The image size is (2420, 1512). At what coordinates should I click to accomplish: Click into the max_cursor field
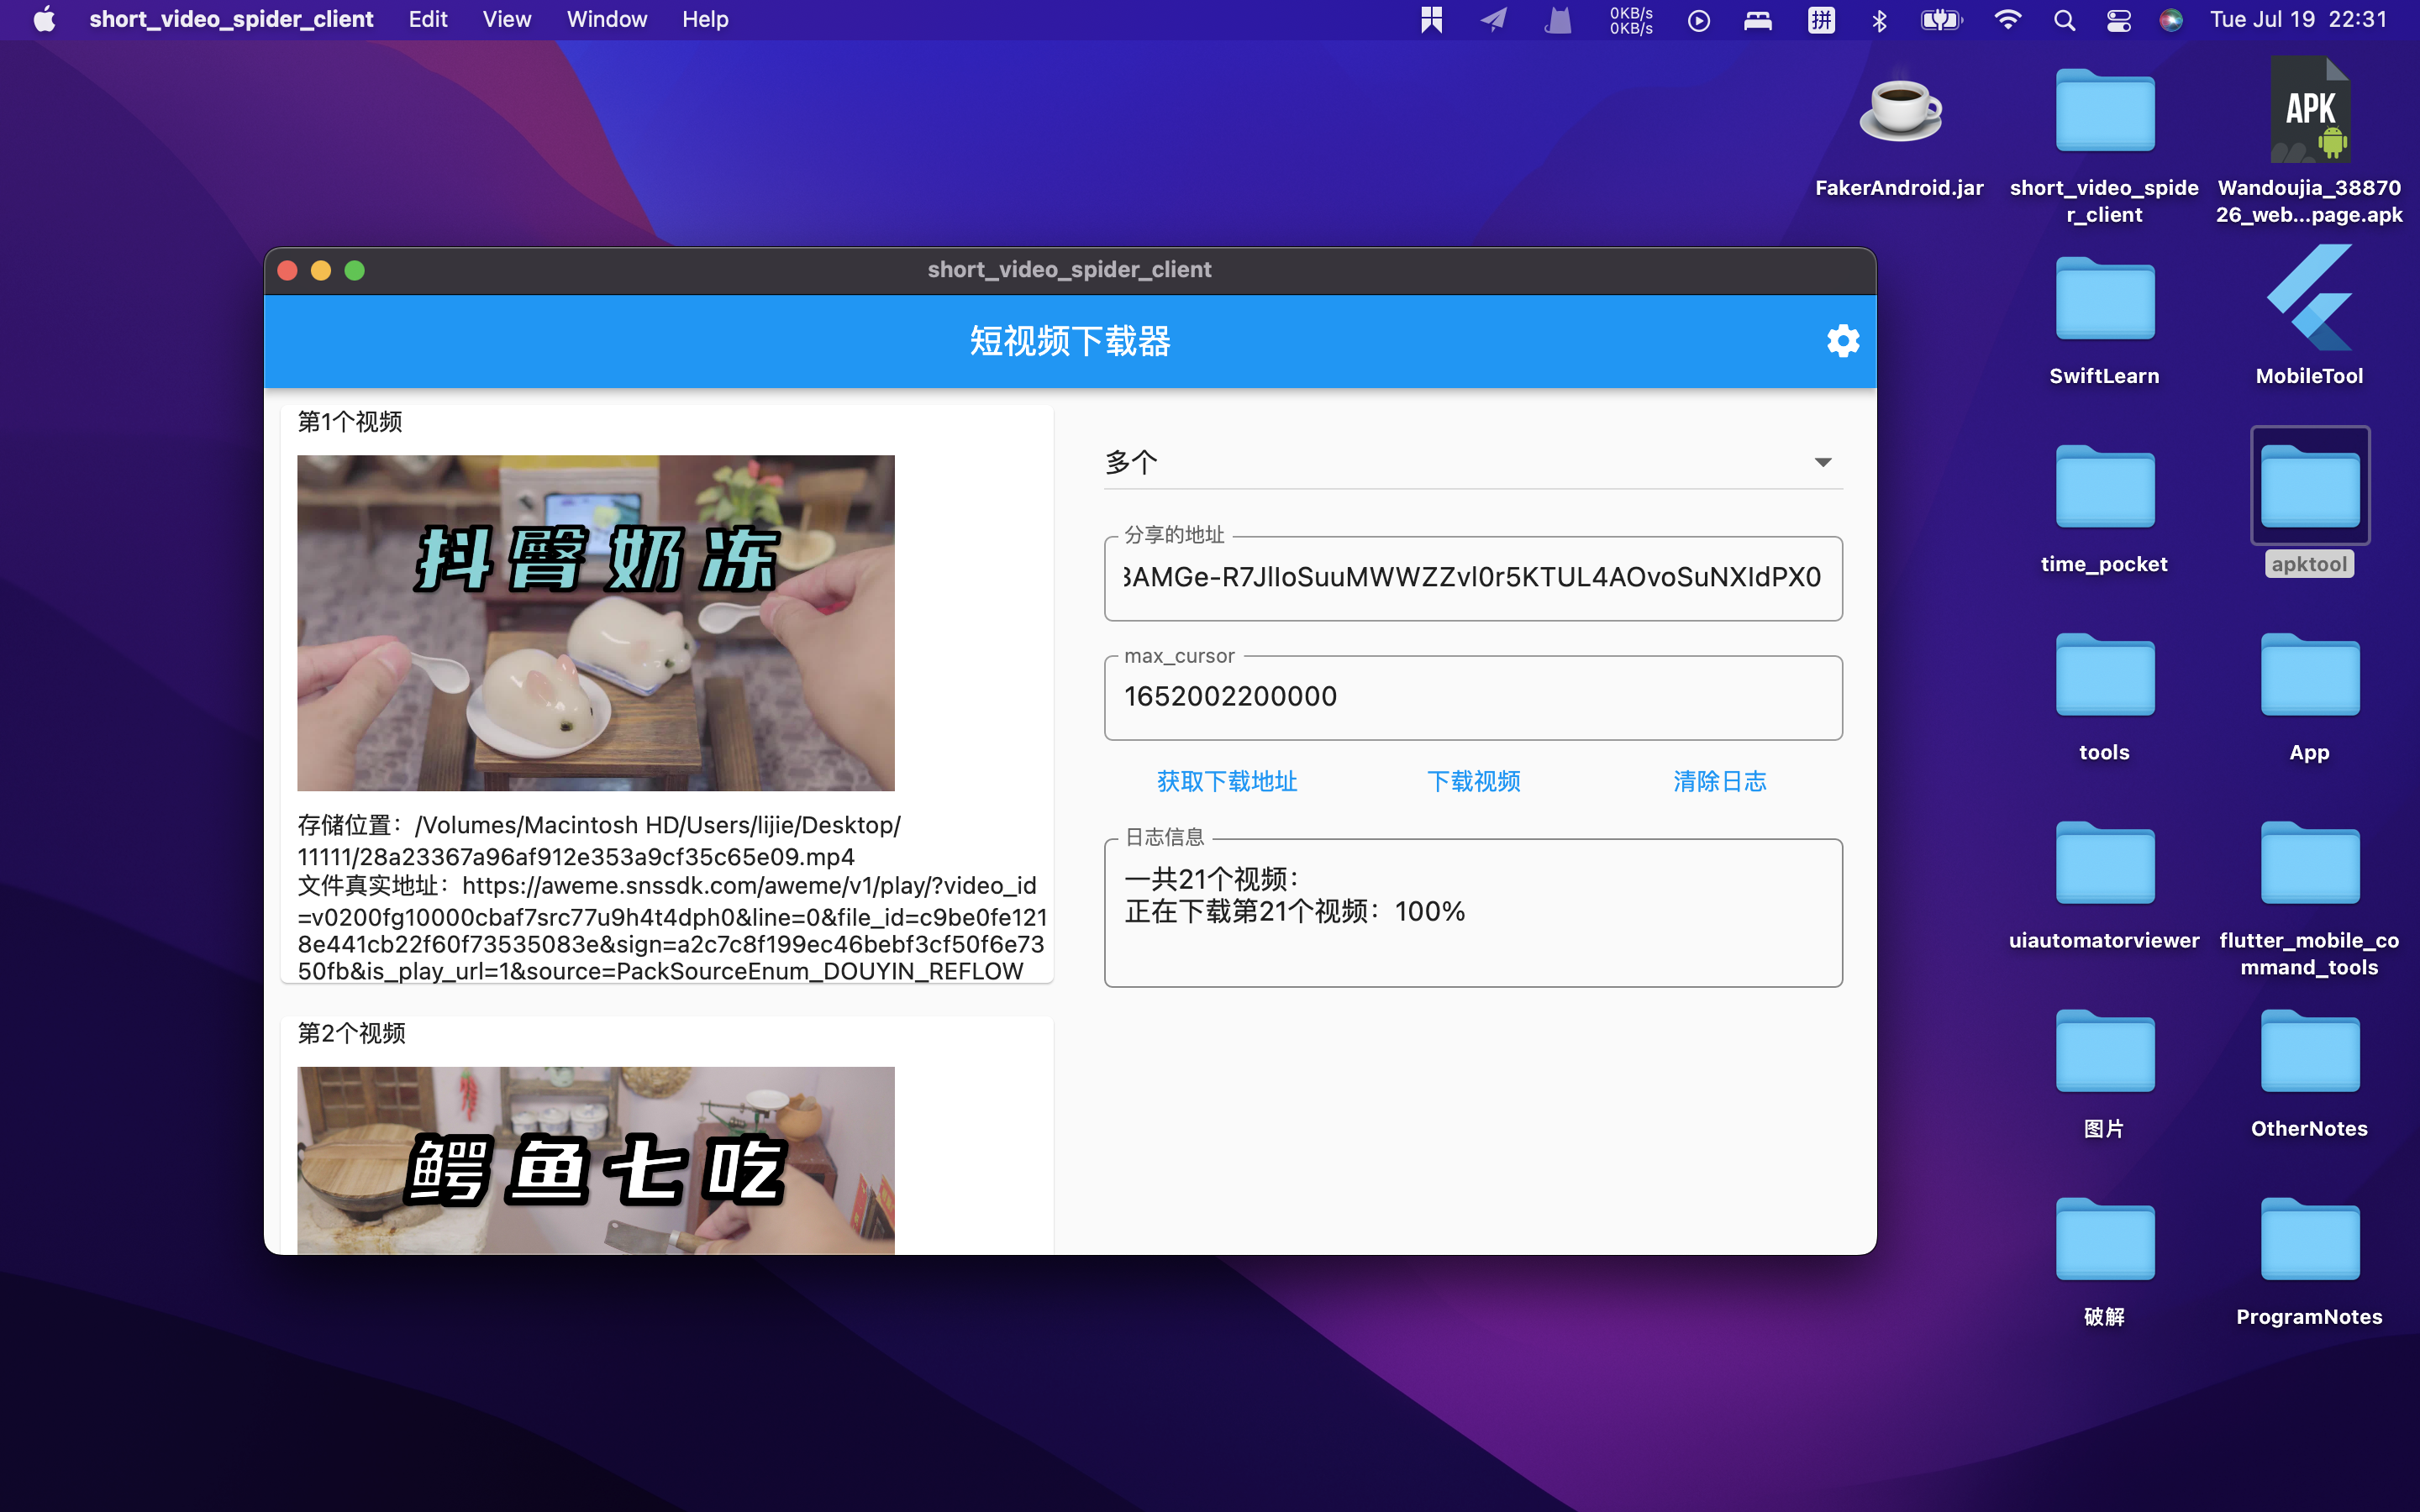point(1472,697)
